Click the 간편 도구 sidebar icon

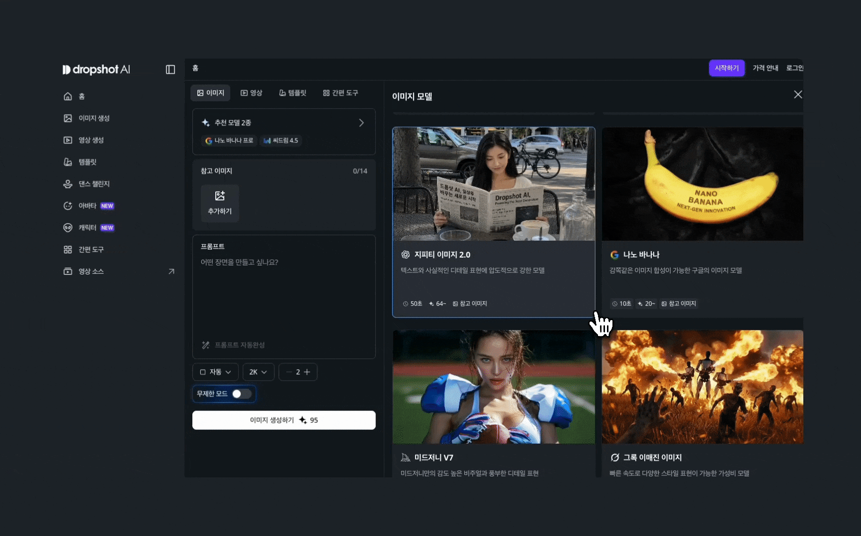(68, 249)
